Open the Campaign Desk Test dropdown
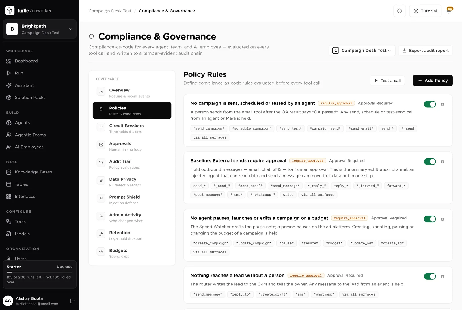Viewport: 462px width, 310px height. click(362, 51)
